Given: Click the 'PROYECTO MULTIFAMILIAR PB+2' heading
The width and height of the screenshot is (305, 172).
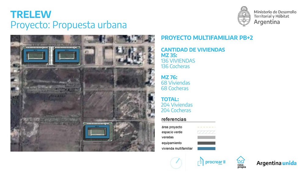Looking at the screenshot, I should coord(207,38).
